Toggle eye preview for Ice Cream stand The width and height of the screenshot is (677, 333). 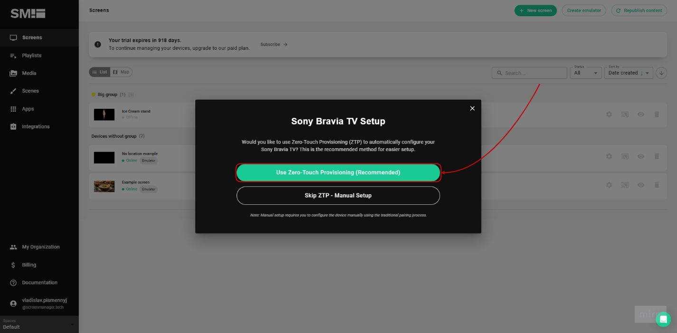point(641,114)
